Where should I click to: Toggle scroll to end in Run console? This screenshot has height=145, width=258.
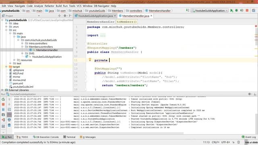[x=9, y=115]
